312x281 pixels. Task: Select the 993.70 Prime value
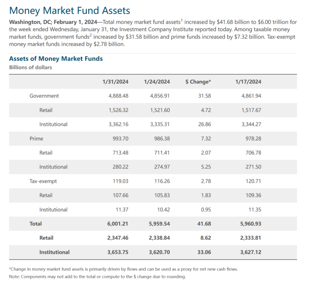pyautogui.click(x=121, y=138)
